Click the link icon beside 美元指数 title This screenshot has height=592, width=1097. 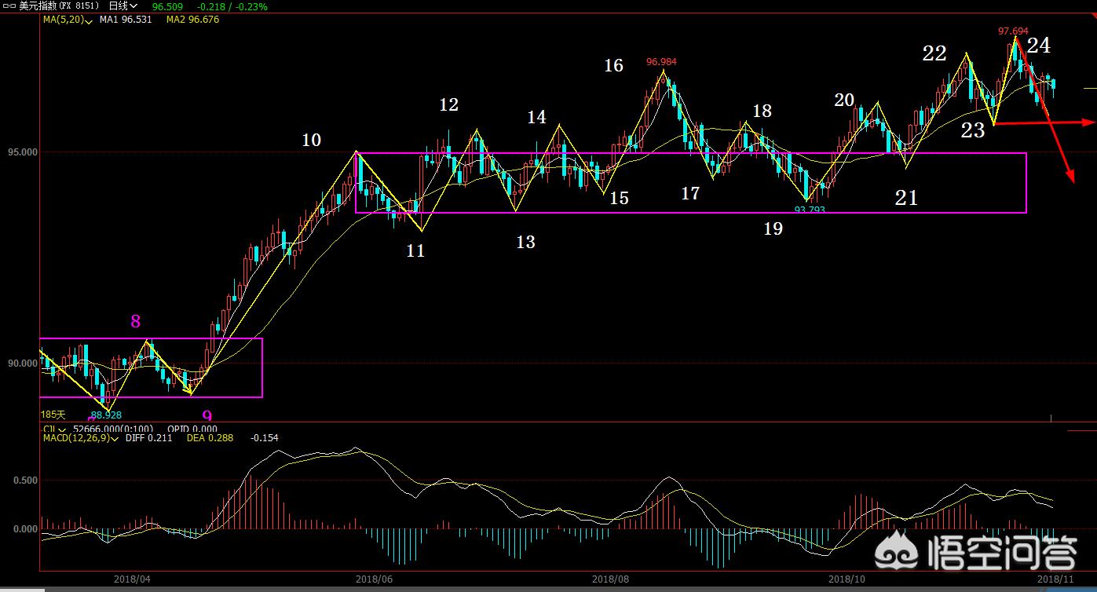pos(9,6)
